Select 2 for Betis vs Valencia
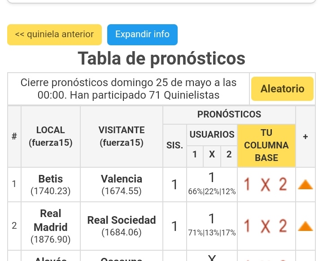This screenshot has height=261, width=323. point(283,184)
